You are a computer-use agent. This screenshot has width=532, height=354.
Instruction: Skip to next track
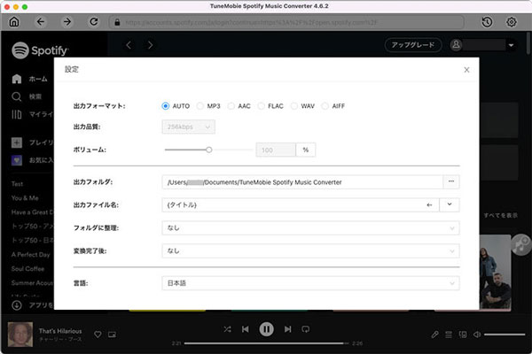tap(287, 329)
